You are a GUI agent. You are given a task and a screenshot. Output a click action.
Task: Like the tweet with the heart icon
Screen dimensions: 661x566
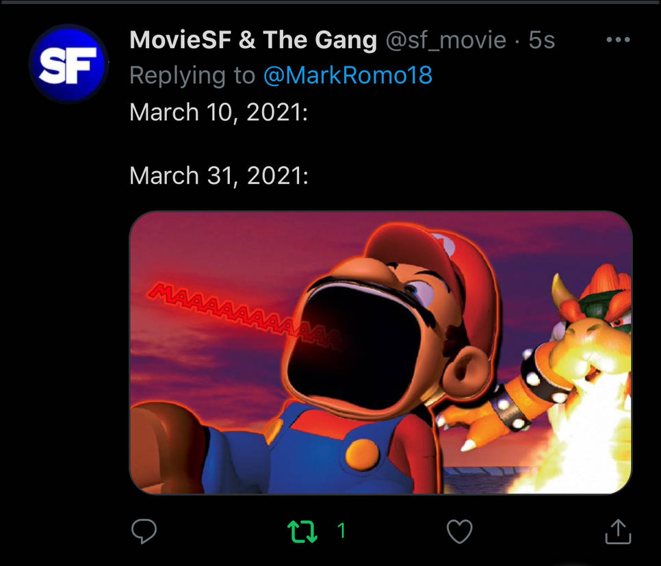[x=459, y=530]
